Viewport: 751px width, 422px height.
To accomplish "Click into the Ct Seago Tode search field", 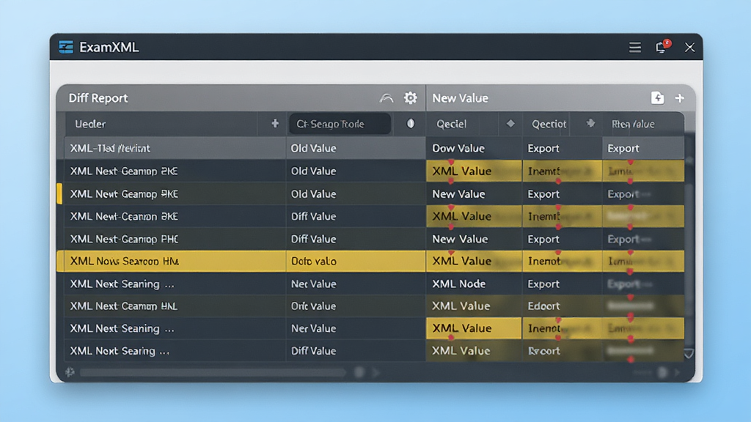I will coord(340,124).
